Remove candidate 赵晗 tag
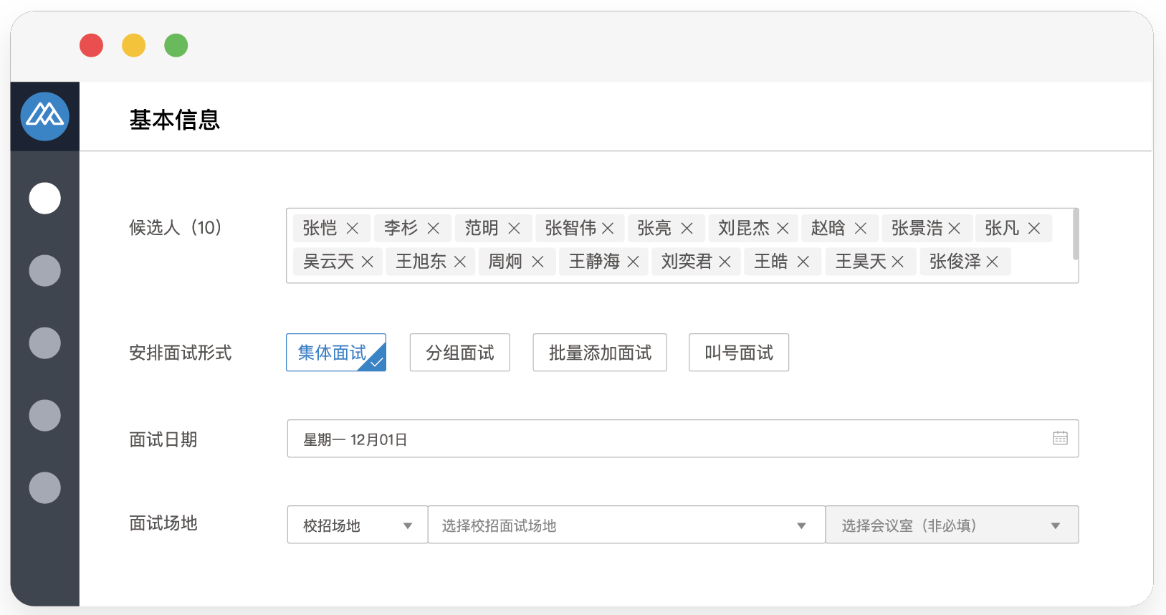Viewport: 1166px width, 615px height. click(861, 228)
